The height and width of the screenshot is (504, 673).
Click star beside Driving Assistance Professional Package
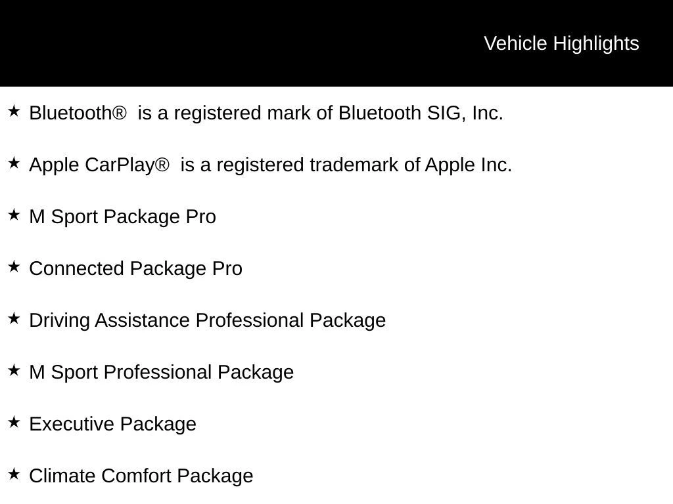click(14, 319)
